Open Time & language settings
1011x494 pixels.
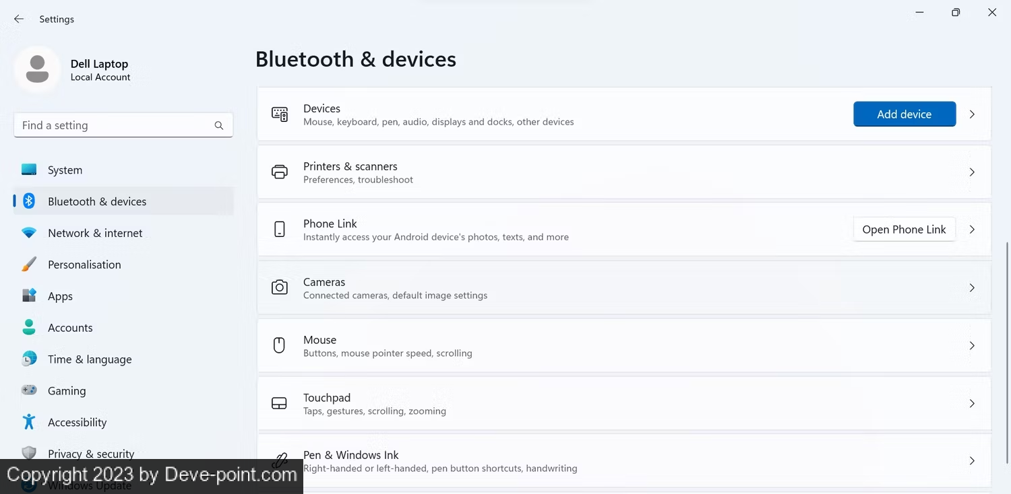(123, 359)
